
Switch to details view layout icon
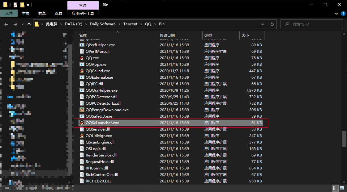coord(335,188)
